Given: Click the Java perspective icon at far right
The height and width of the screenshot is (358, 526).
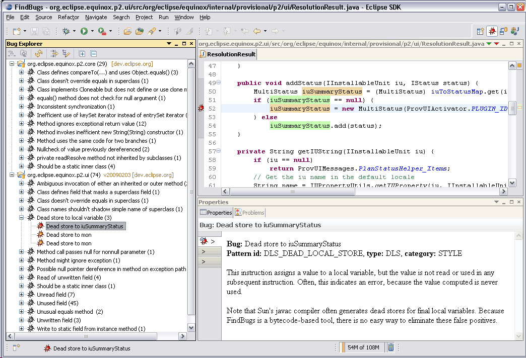Looking at the screenshot, I should coord(514,31).
